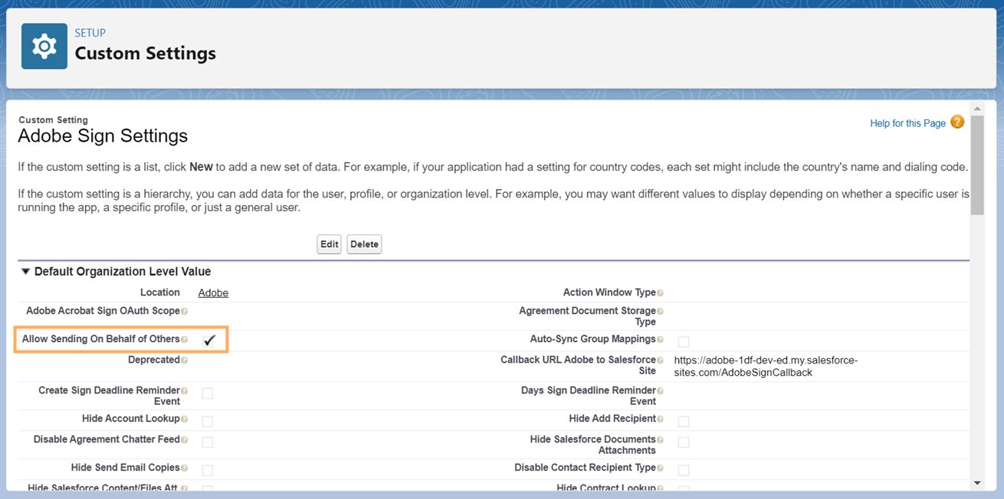The image size is (1004, 499).
Task: Collapse the Default Organization Level Value section
Action: 25,272
